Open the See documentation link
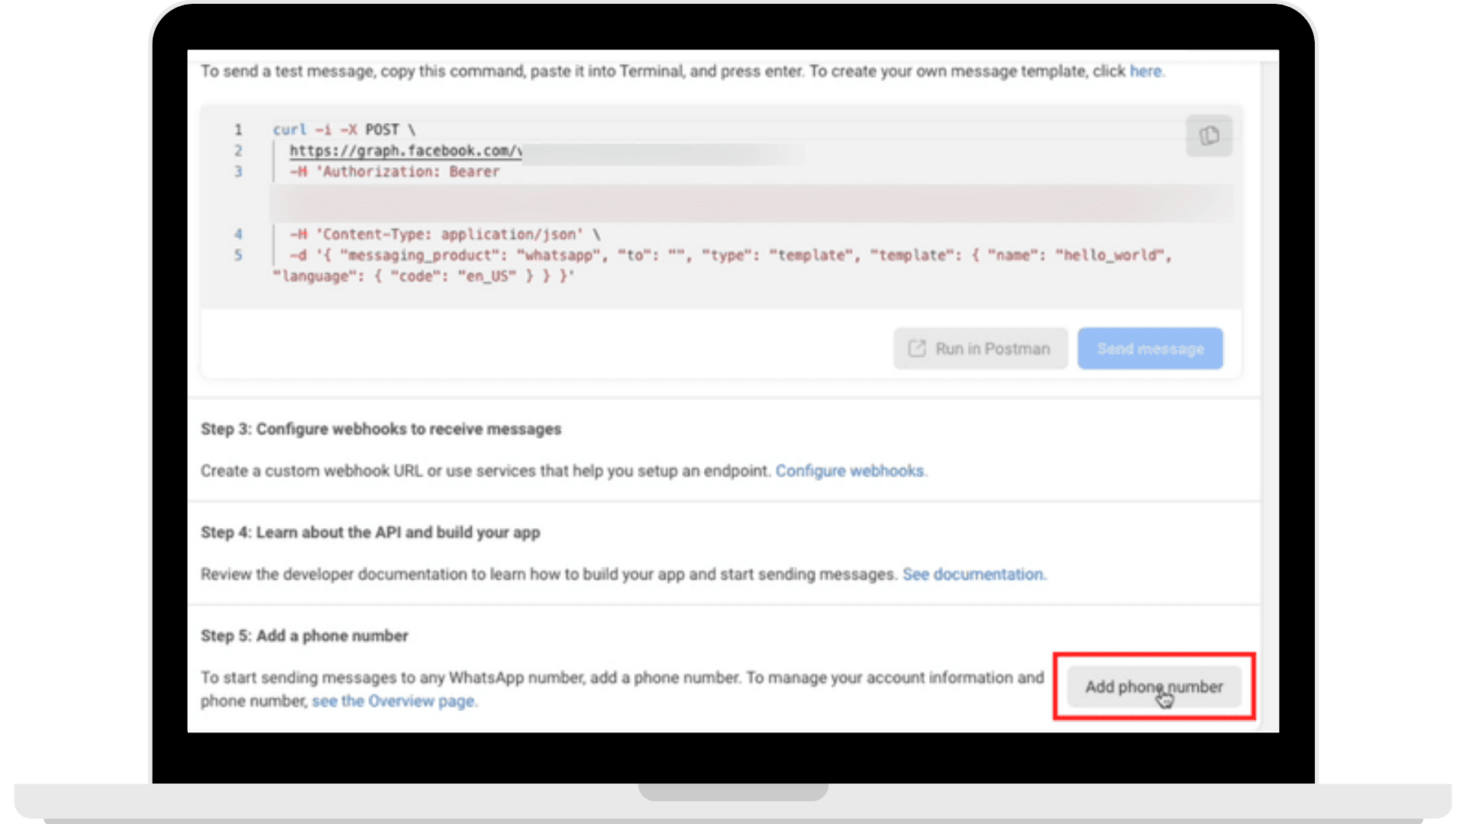 coord(974,575)
